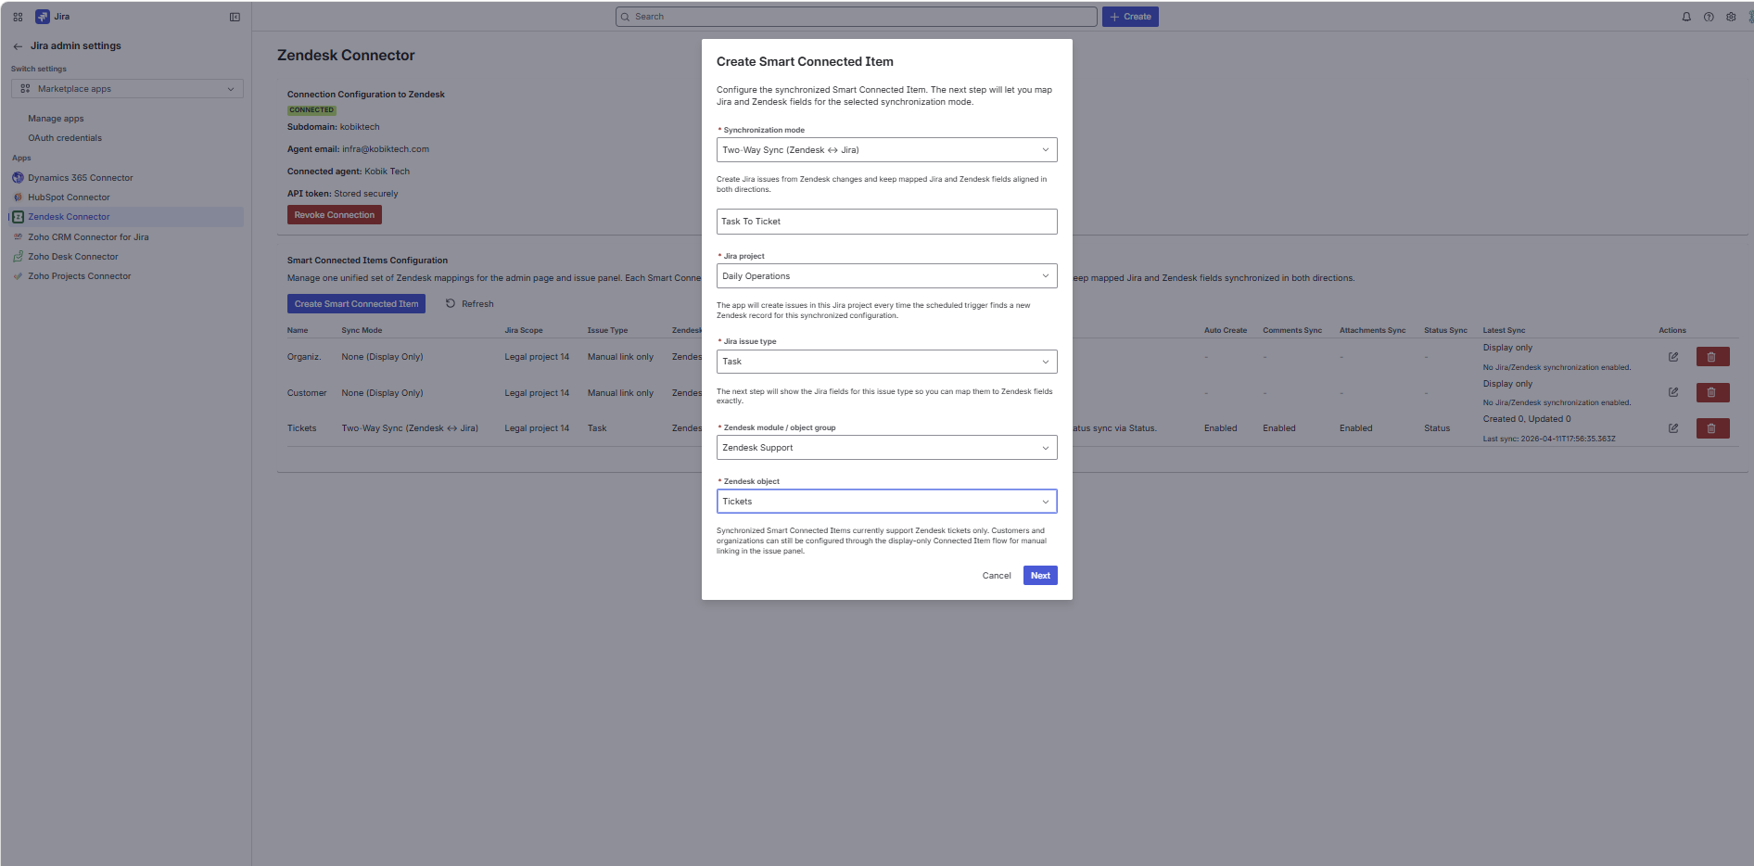Edit the Customer row item
This screenshot has height=866, width=1754.
(x=1673, y=392)
